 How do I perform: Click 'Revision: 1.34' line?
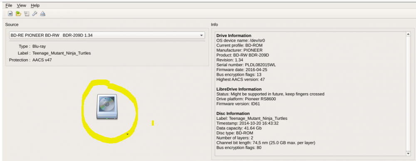pos(230,60)
